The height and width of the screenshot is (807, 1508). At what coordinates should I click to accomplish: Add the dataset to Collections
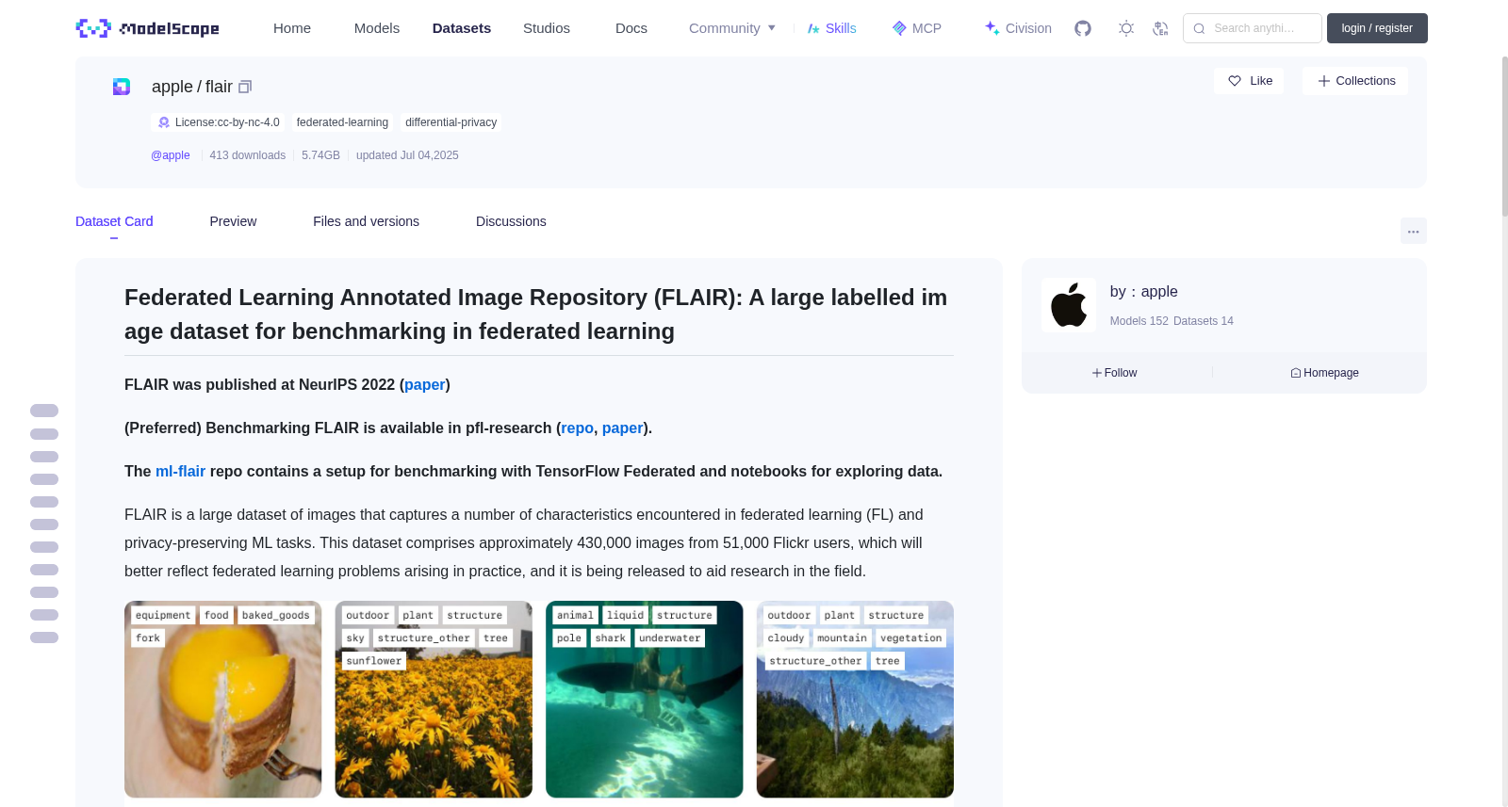[x=1355, y=81]
